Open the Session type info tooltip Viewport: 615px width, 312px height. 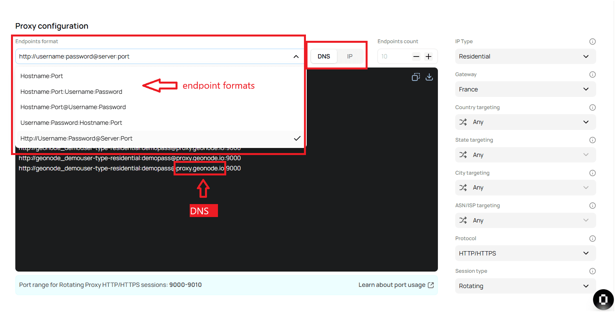(592, 271)
